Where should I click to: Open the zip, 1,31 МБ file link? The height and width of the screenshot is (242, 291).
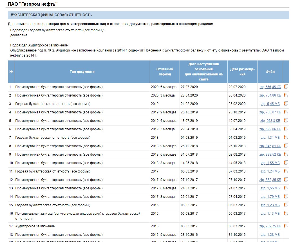(x=270, y=138)
